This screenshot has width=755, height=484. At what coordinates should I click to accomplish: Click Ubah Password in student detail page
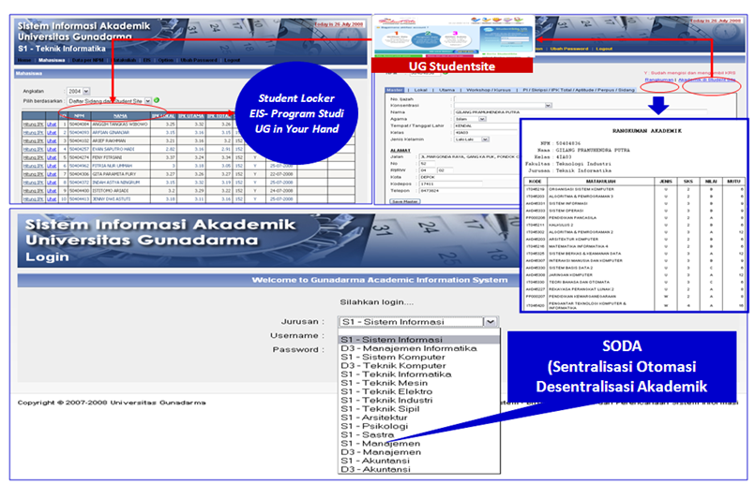[x=569, y=49]
